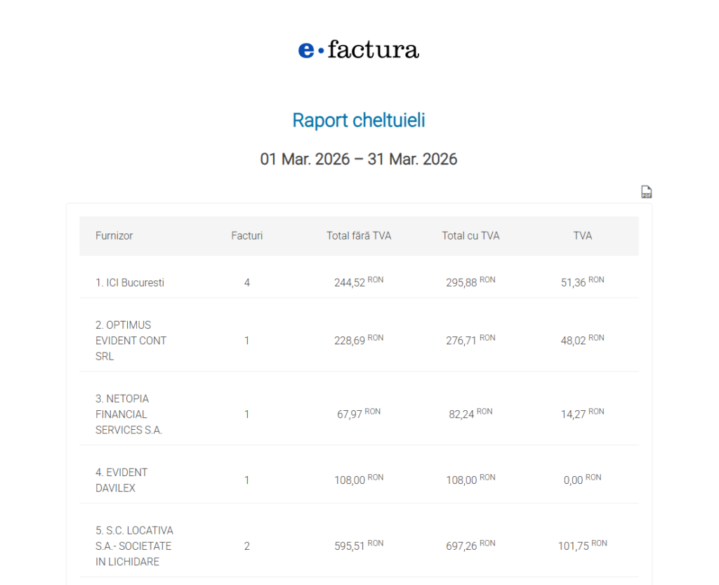Select the EVIDENT DAVILEX supplier

pyautogui.click(x=121, y=480)
